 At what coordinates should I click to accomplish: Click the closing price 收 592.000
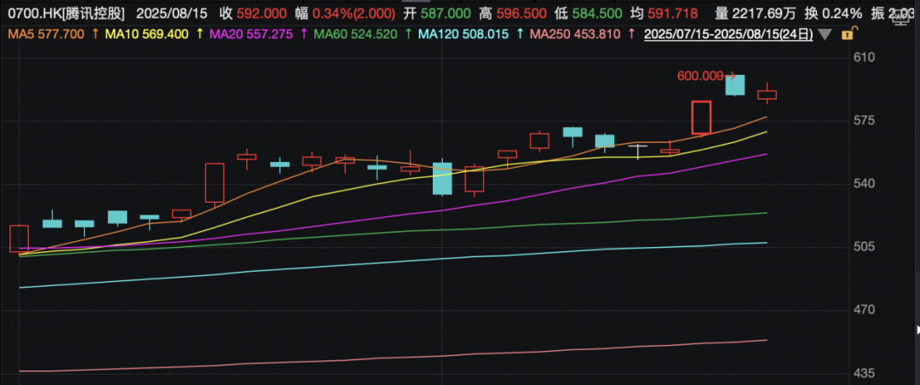tap(253, 13)
